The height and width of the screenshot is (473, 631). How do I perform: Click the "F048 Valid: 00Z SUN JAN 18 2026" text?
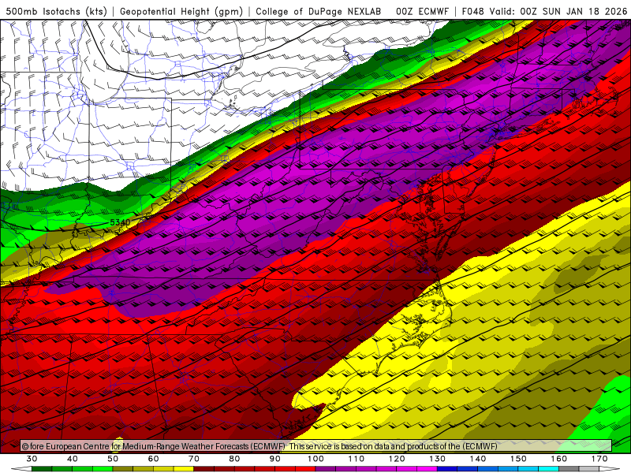(x=544, y=12)
